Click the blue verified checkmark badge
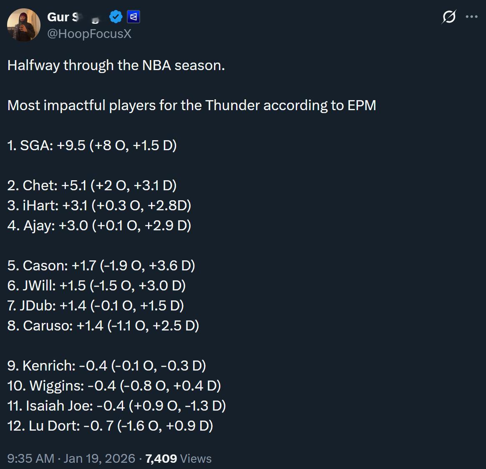The width and height of the screenshot is (486, 469). 116,17
